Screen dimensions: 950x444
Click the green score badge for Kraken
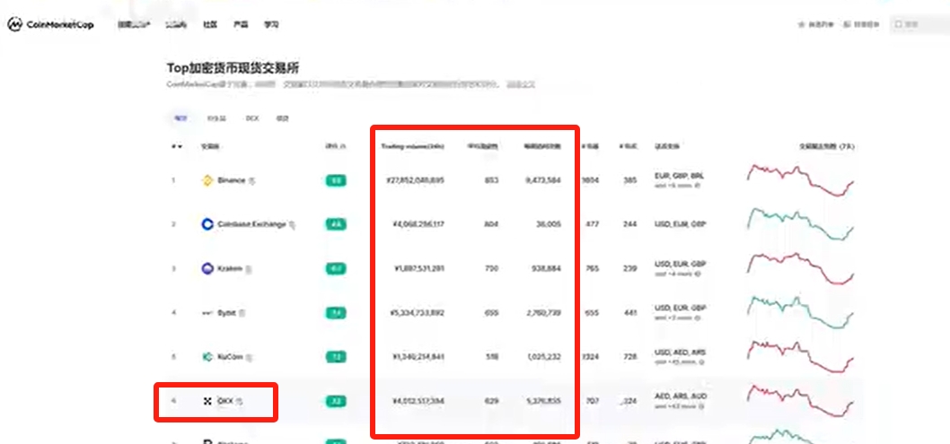(336, 268)
